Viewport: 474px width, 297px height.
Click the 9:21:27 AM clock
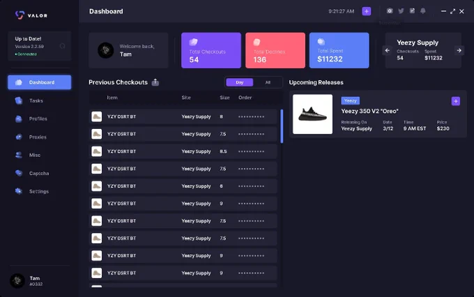click(342, 11)
